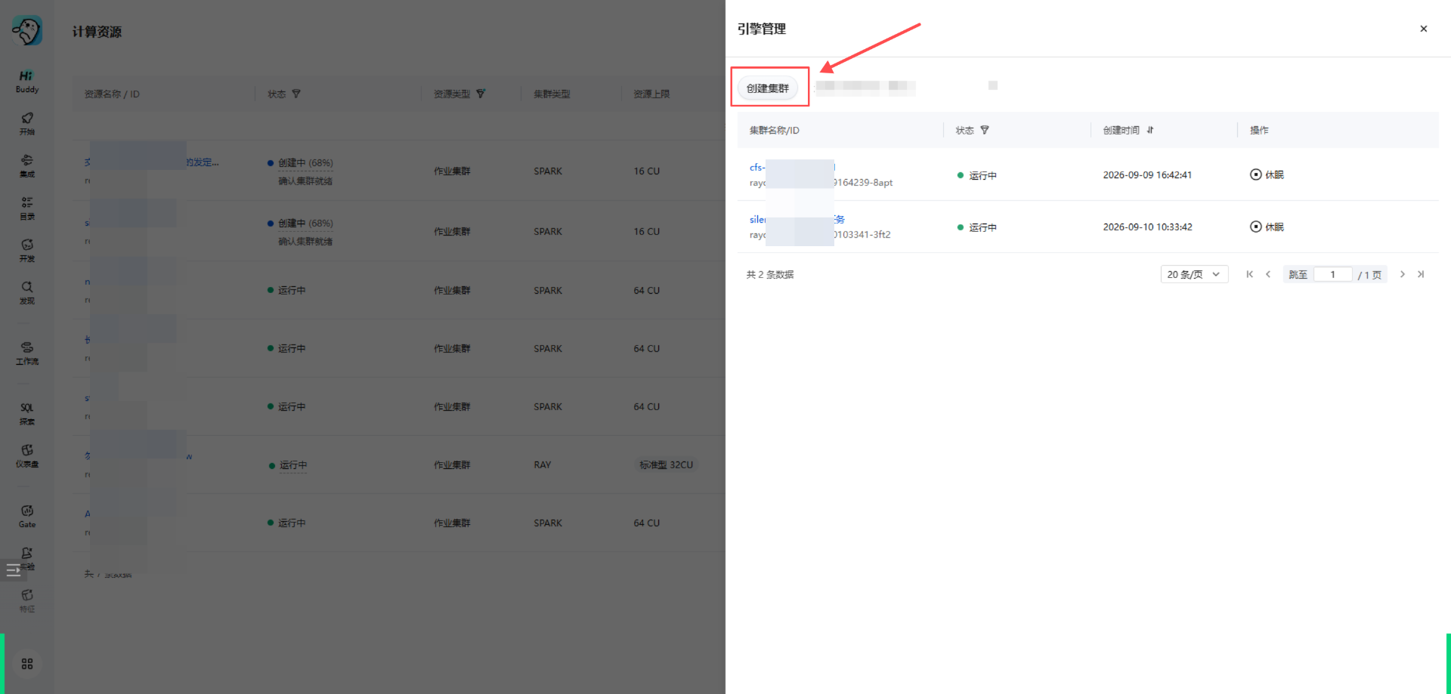Click the 创建集群 button

pyautogui.click(x=768, y=88)
